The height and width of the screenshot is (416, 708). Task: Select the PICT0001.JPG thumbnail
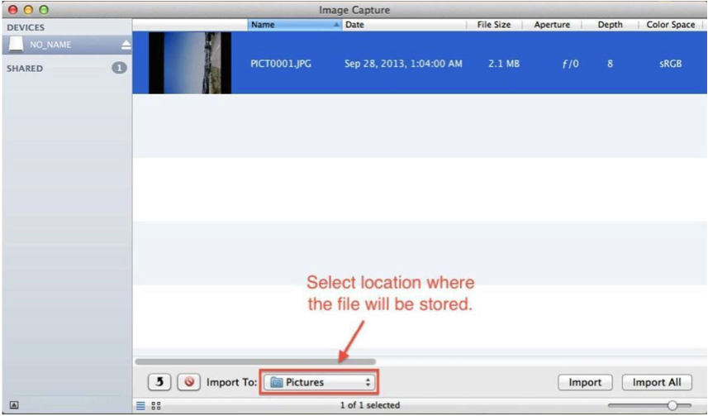(190, 63)
